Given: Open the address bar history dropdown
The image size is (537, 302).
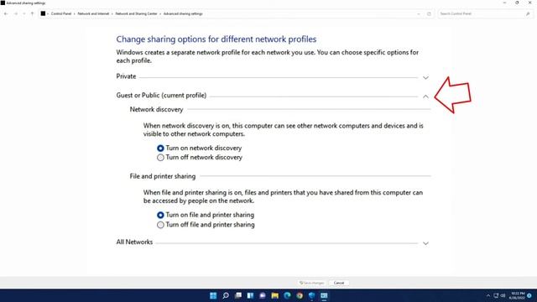Looking at the screenshot, I should pyautogui.click(x=419, y=14).
